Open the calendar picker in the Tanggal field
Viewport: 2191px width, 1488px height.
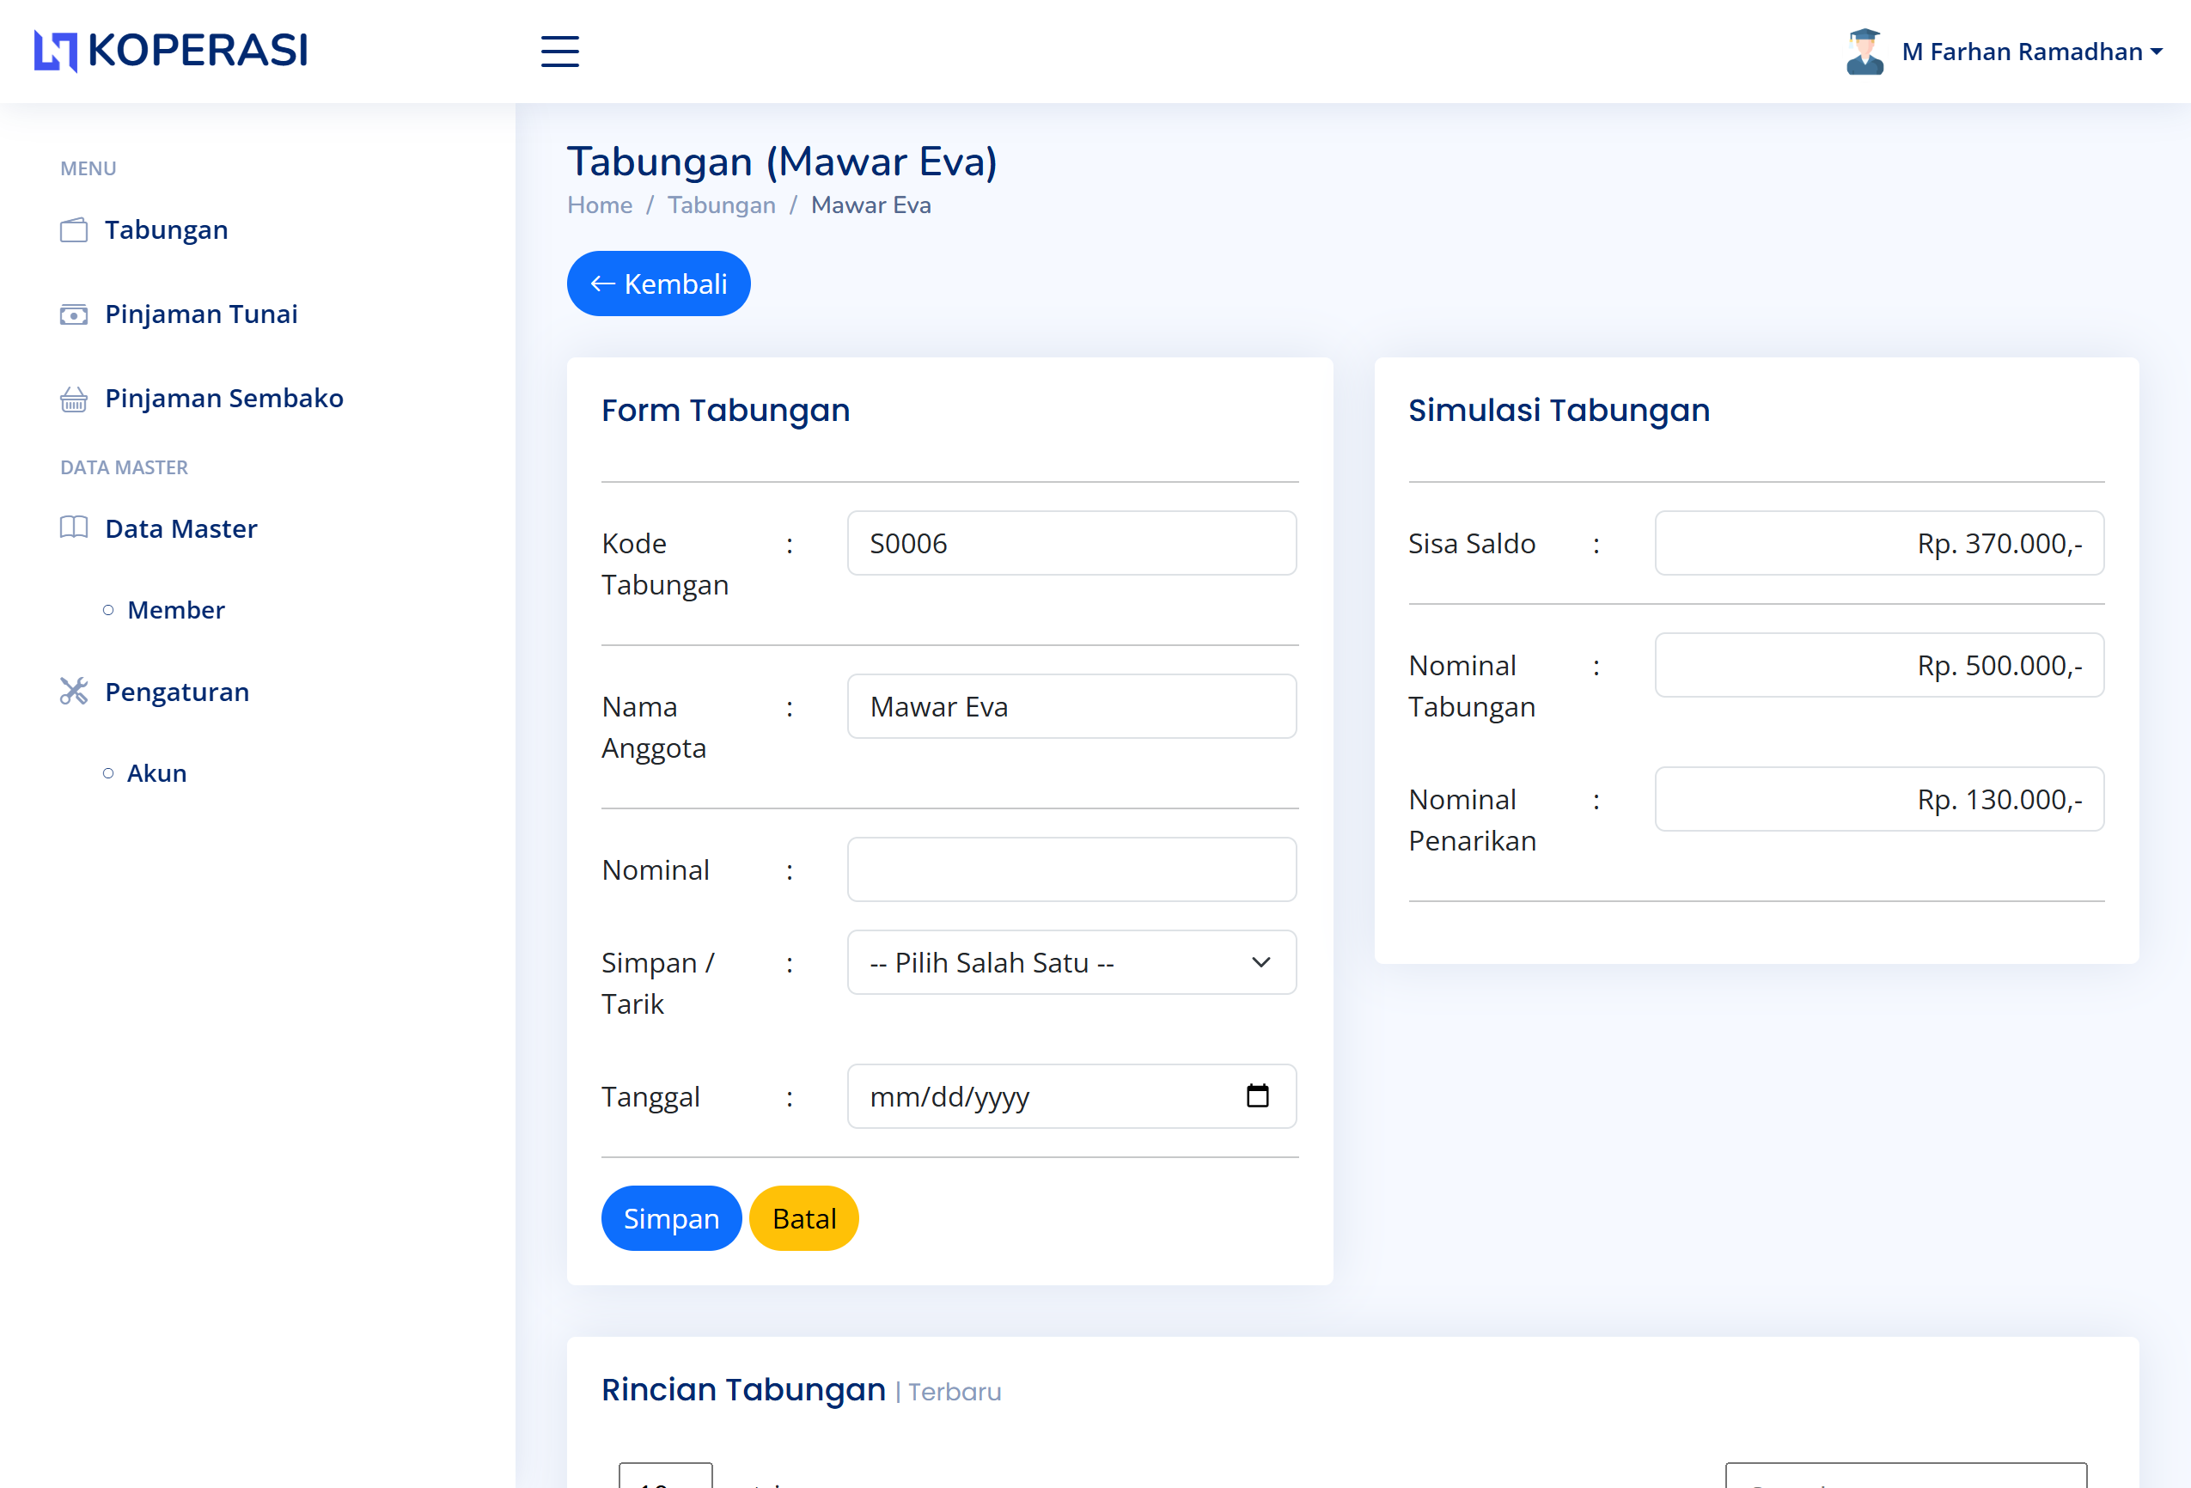1257,1095
